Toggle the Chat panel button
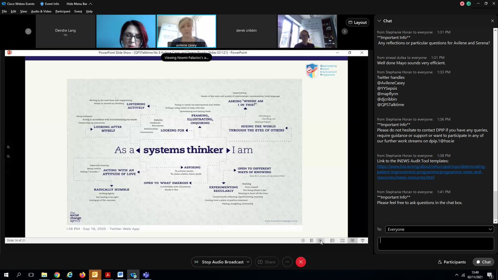Image resolution: width=498 pixels, height=280 pixels. click(483, 262)
